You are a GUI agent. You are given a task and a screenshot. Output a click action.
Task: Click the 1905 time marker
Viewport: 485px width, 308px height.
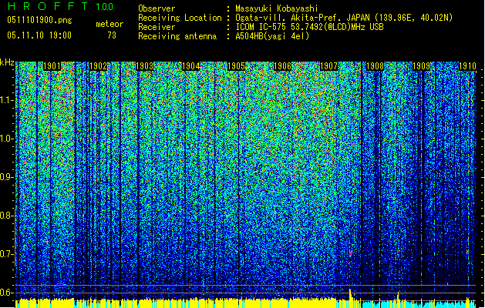(236, 66)
